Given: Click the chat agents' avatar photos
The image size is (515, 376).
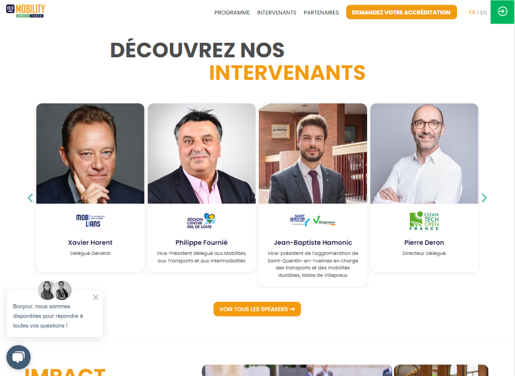Looking at the screenshot, I should [x=55, y=290].
